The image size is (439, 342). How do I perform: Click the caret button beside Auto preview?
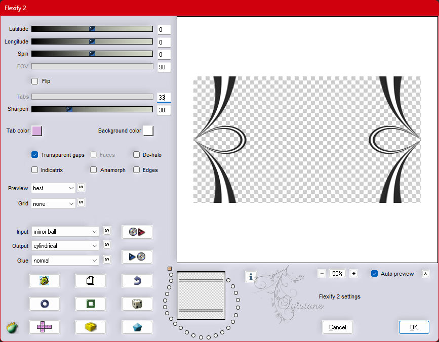(425, 274)
